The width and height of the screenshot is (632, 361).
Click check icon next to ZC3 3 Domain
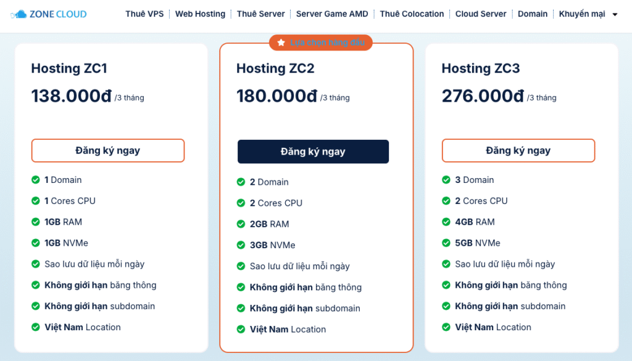[x=446, y=180]
